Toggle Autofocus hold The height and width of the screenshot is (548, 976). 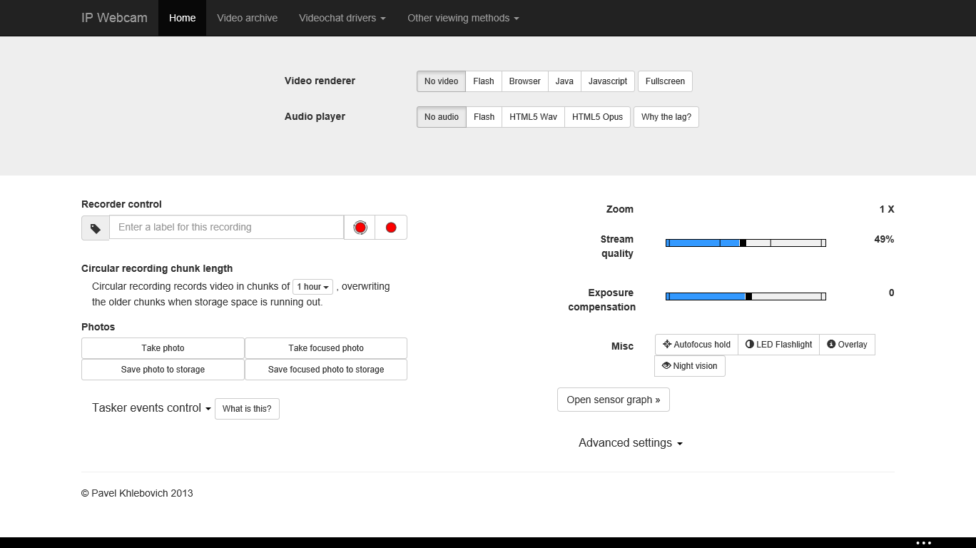click(696, 345)
